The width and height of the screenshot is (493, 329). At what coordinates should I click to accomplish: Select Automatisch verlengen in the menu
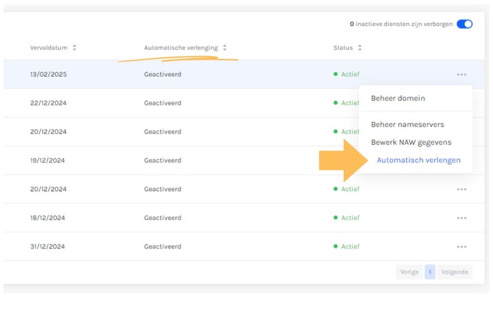click(418, 160)
